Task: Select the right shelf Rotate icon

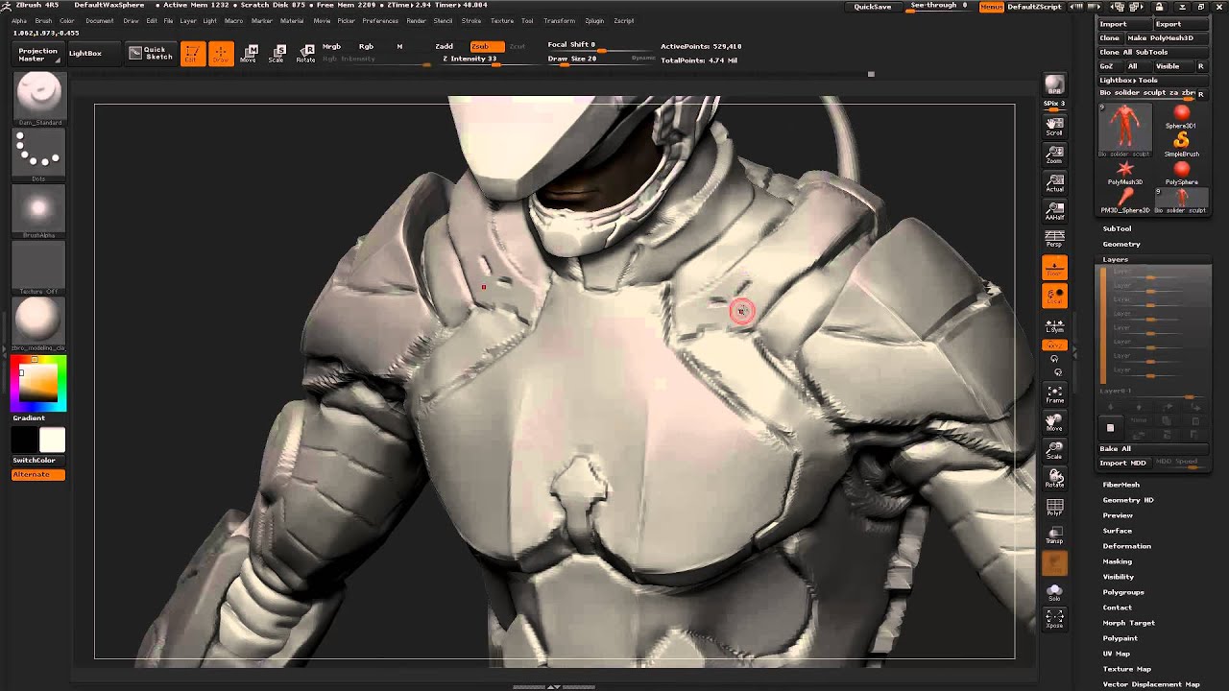Action: [1054, 478]
